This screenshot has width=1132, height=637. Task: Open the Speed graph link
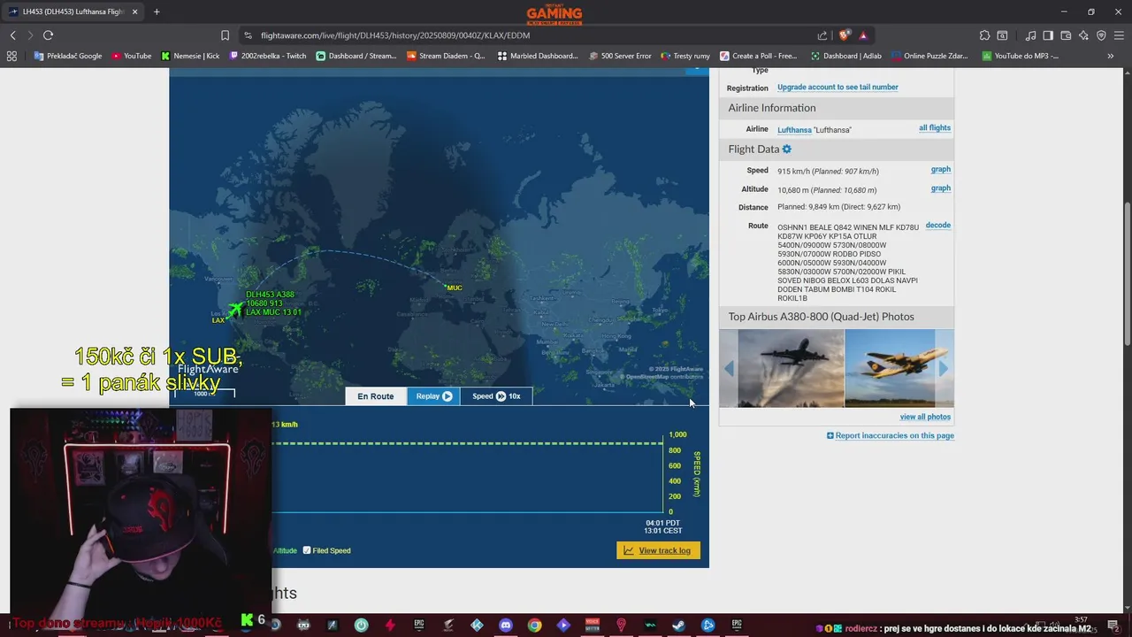[941, 170]
